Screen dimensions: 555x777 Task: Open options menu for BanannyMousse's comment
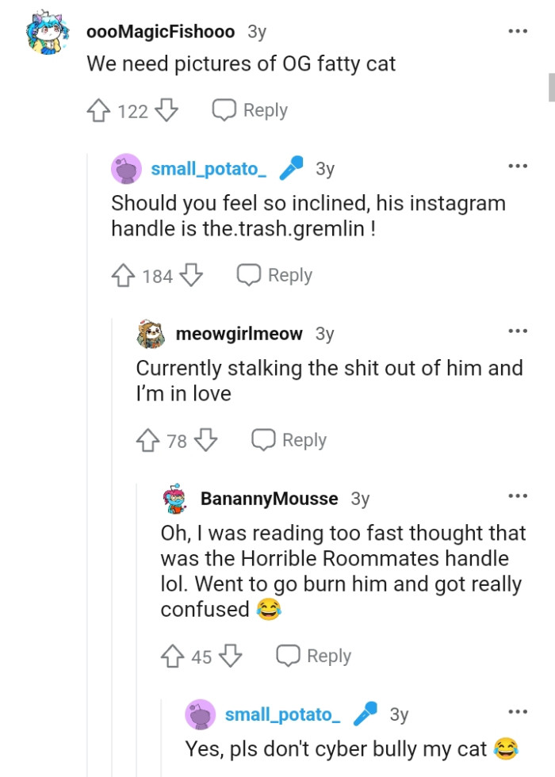pyautogui.click(x=517, y=496)
